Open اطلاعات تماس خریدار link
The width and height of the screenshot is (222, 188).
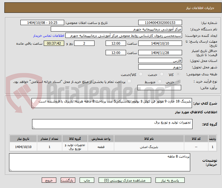coord(49,36)
